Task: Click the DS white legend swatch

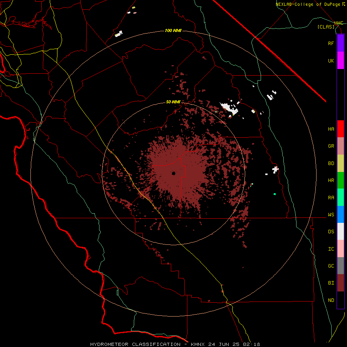Action: [340, 231]
